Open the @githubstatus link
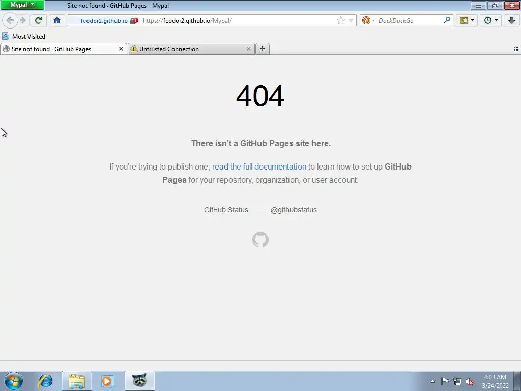The image size is (521, 391). click(x=294, y=210)
